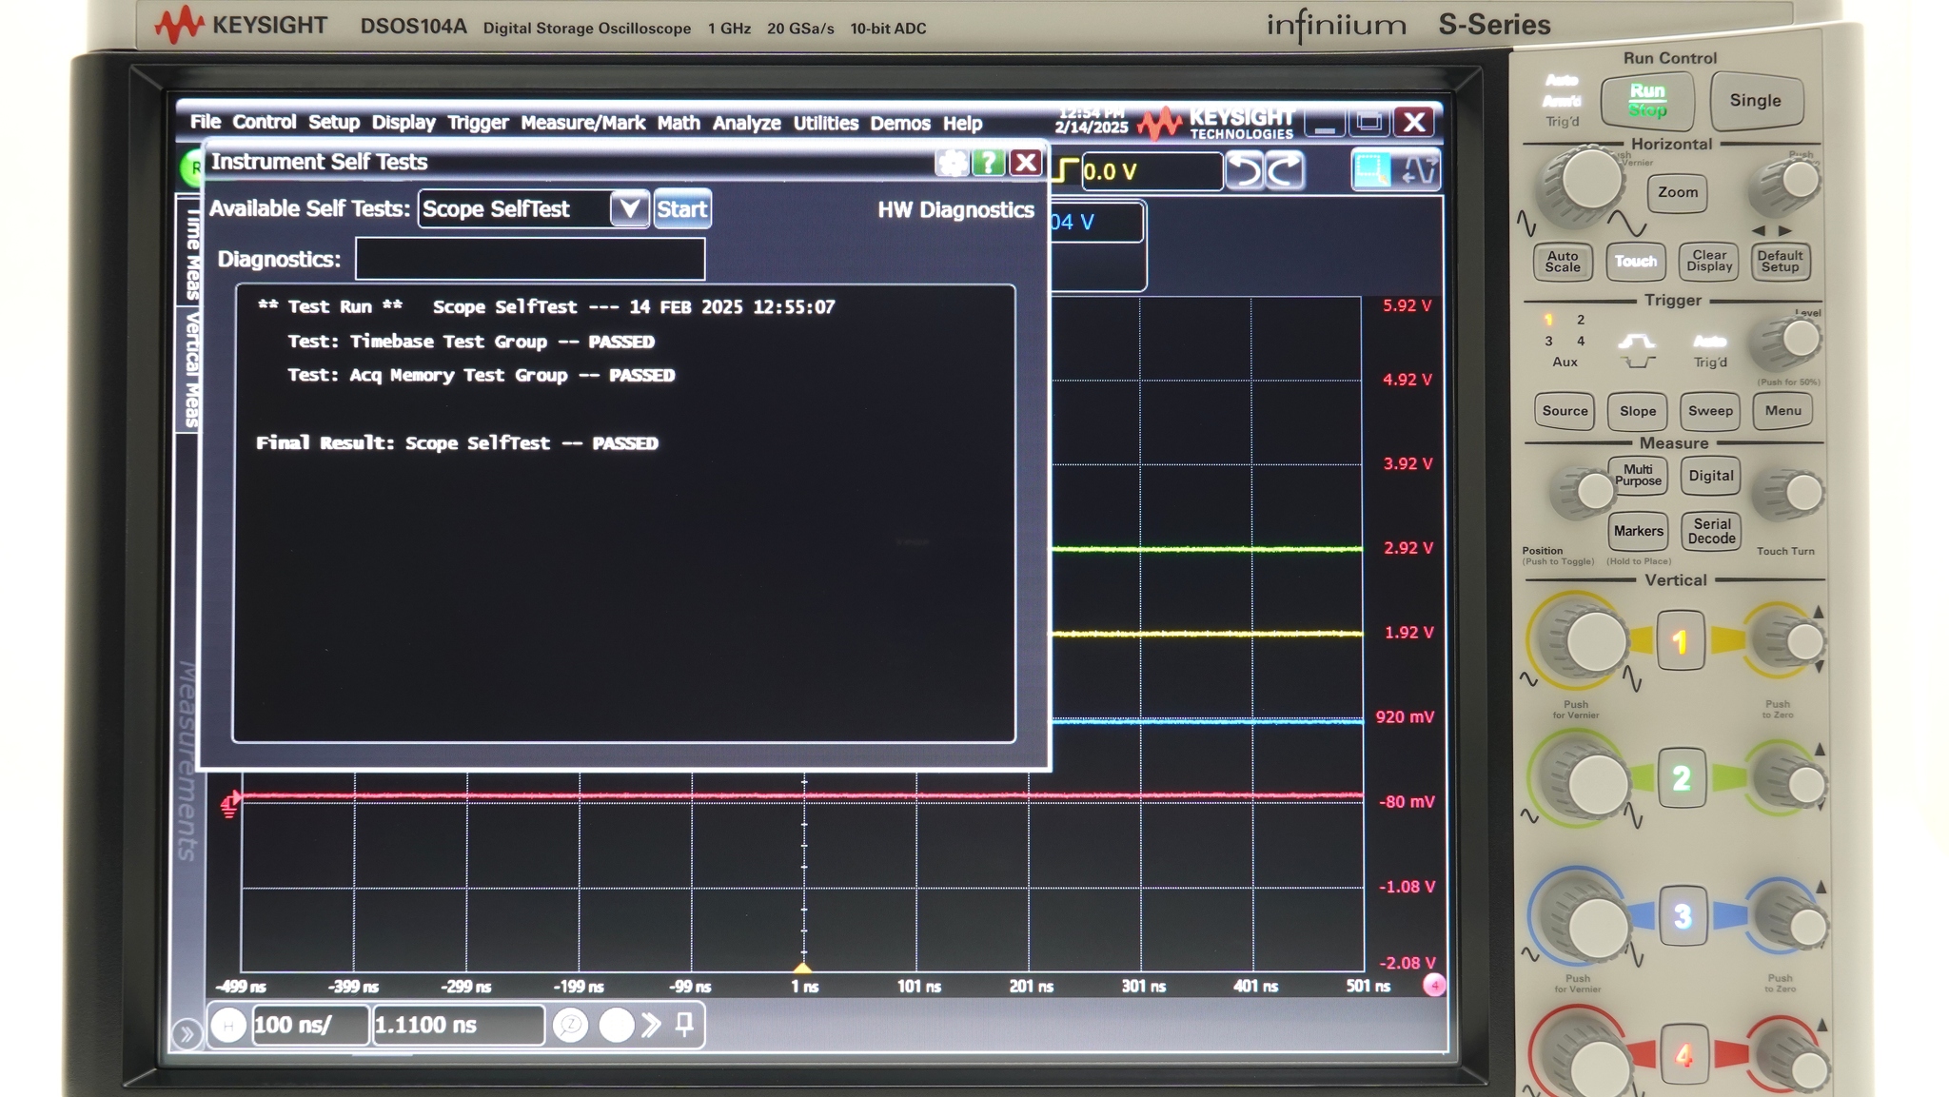
Task: Open the Demos menu
Action: coord(899,122)
